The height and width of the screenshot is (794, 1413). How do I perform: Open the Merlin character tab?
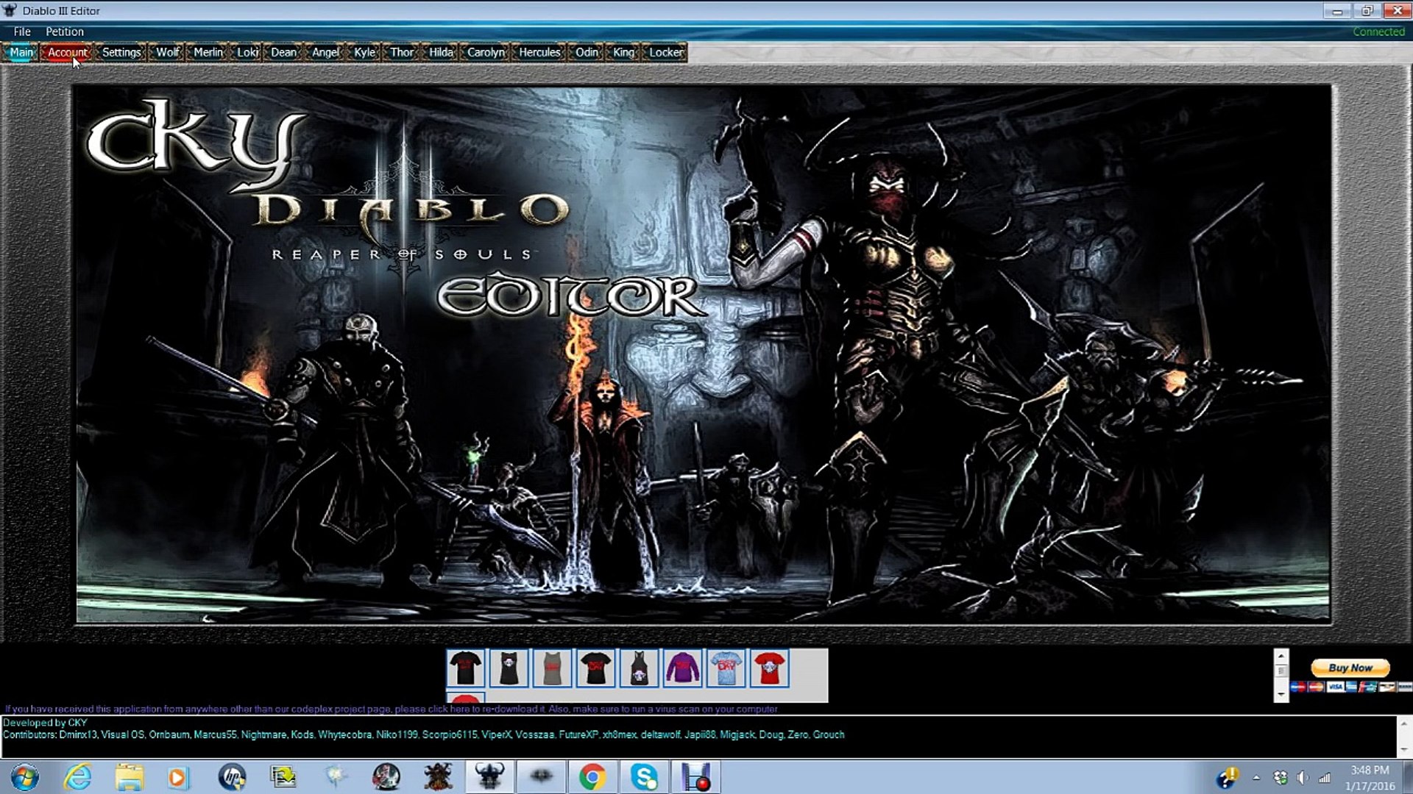coord(208,51)
